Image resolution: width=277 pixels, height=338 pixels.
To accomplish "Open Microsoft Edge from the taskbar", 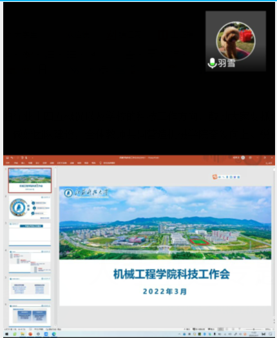I will (x=54, y=334).
